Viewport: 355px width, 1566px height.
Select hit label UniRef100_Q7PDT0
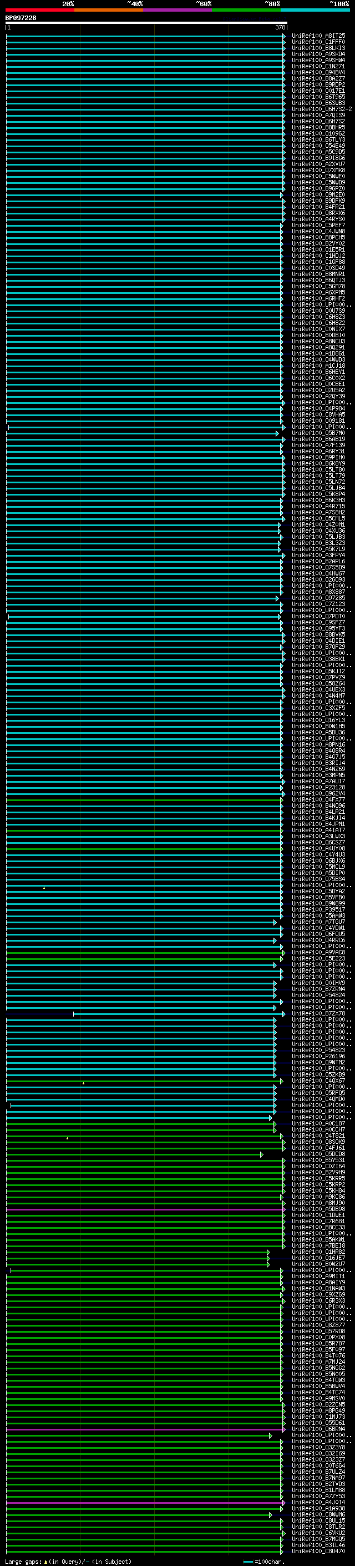pyautogui.click(x=318, y=617)
